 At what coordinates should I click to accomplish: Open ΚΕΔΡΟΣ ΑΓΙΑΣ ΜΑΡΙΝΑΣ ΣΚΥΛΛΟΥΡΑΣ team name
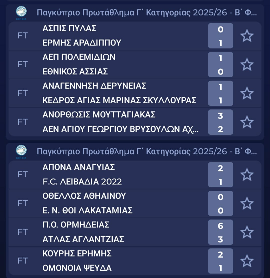click(x=119, y=100)
